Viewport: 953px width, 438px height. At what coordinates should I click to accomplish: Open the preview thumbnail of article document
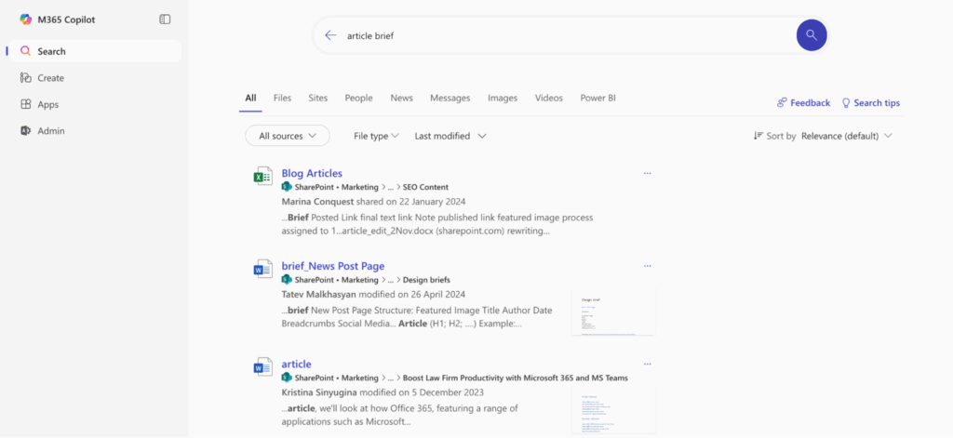[614, 409]
